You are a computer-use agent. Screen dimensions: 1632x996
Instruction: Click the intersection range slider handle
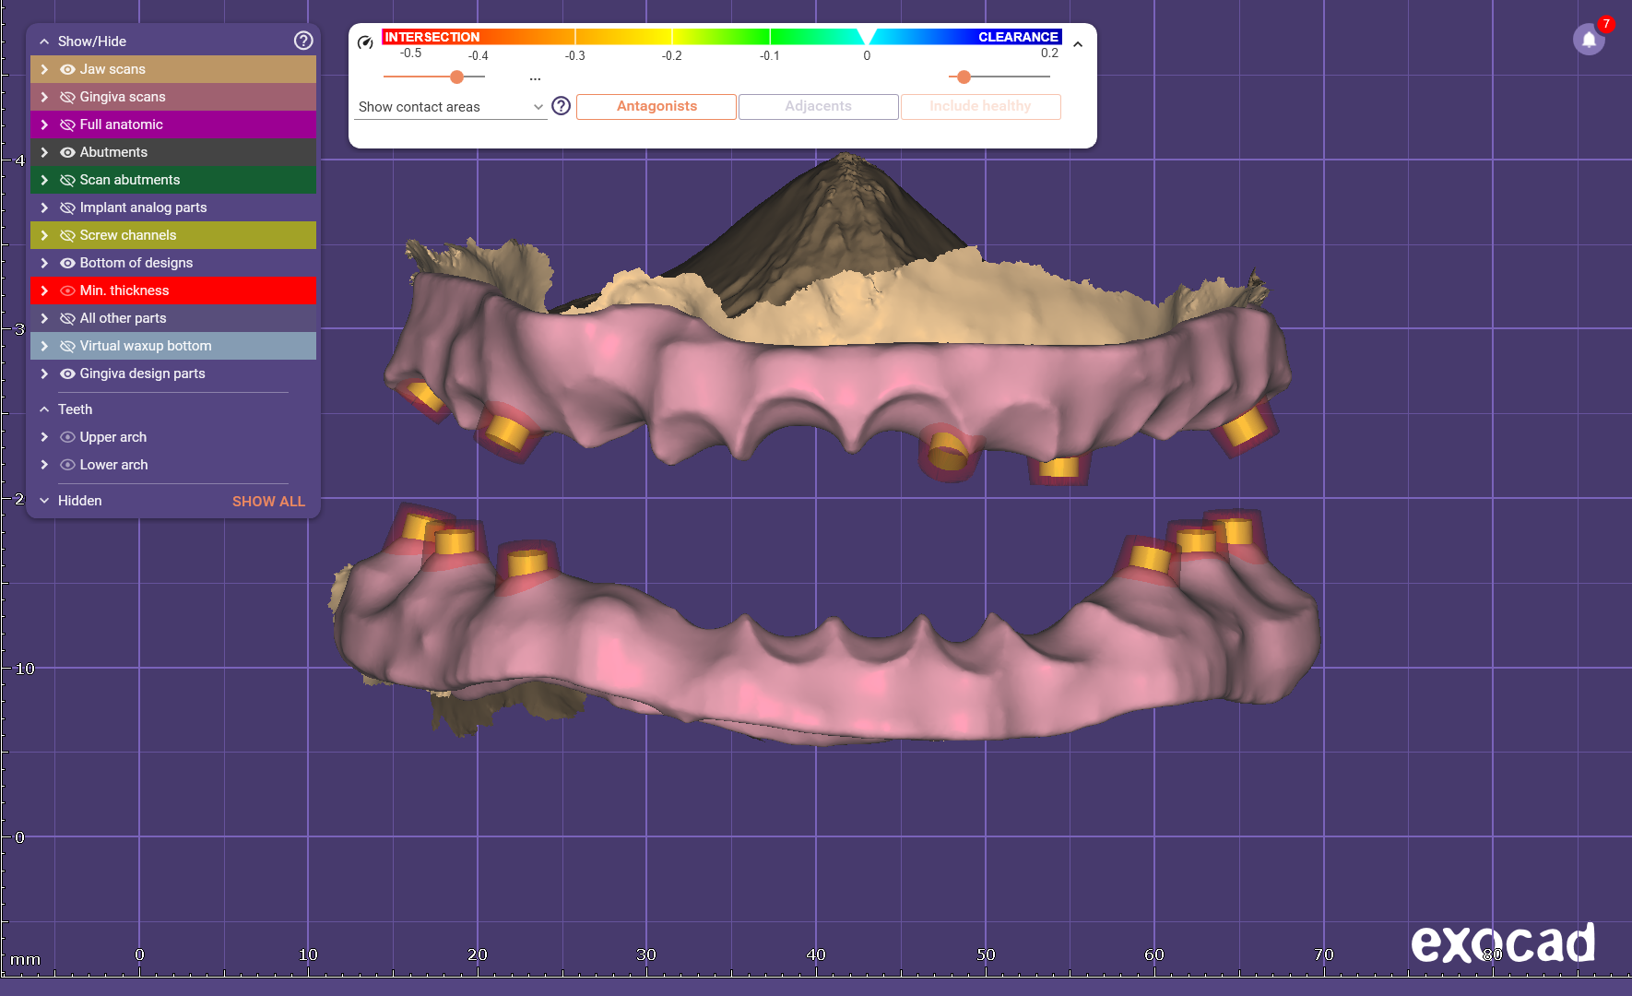pyautogui.click(x=456, y=77)
